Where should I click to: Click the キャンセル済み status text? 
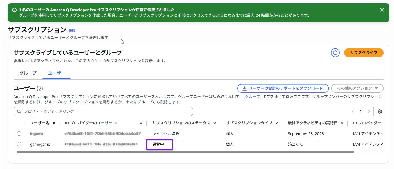[x=166, y=134]
